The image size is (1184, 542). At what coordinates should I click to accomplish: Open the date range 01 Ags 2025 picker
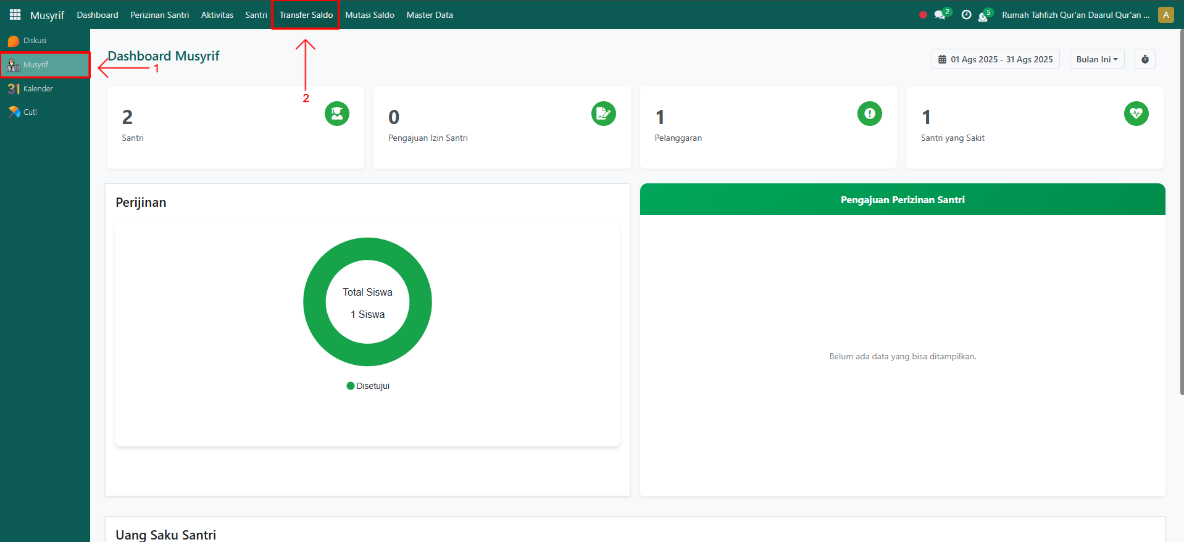pos(995,59)
